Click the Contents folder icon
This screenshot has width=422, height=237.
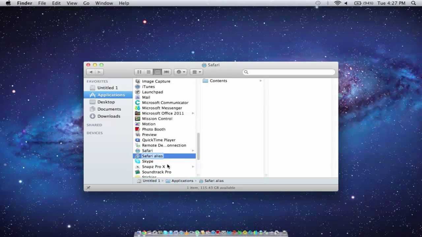click(205, 81)
